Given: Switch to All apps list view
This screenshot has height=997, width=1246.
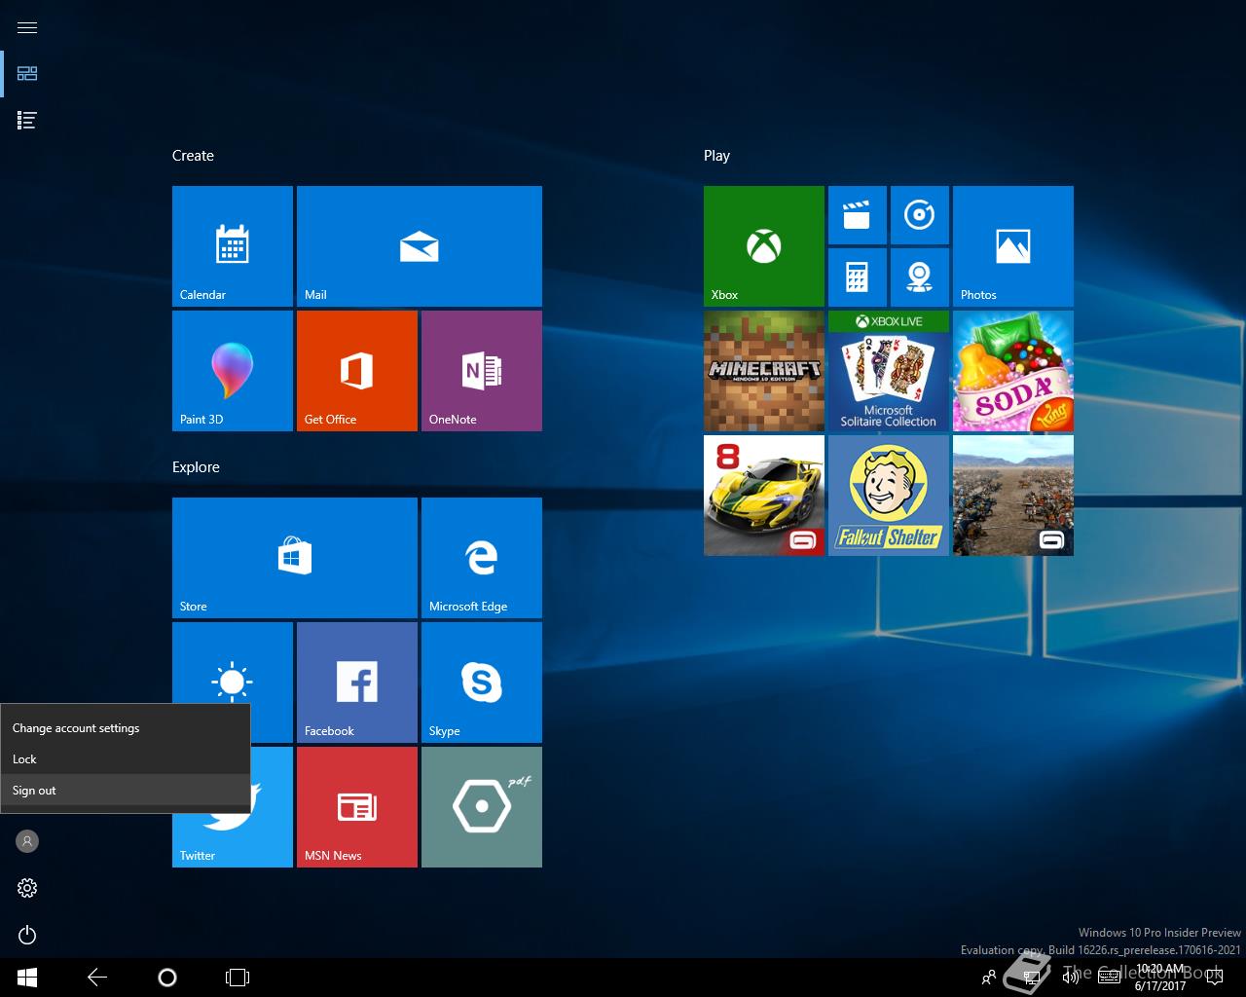Looking at the screenshot, I should coord(27,121).
